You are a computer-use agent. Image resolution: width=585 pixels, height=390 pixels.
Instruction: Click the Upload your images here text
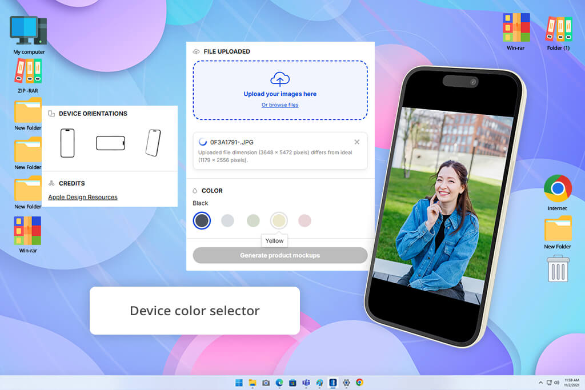click(x=280, y=94)
